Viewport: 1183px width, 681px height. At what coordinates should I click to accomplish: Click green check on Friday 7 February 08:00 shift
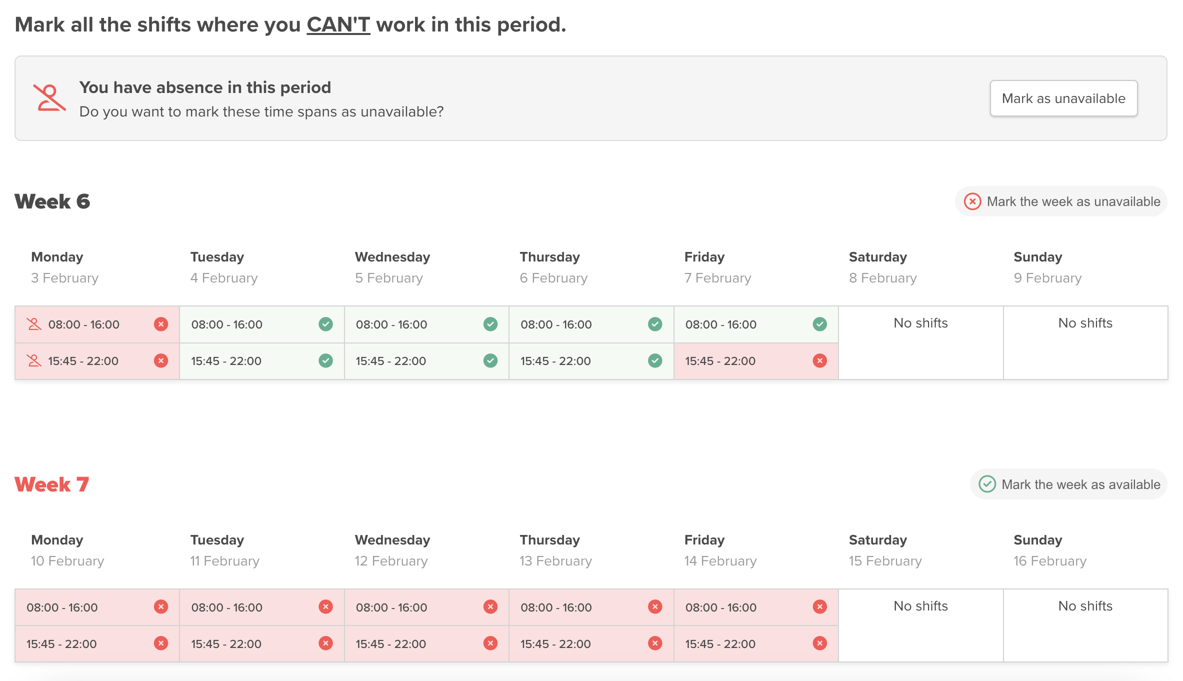pos(819,324)
